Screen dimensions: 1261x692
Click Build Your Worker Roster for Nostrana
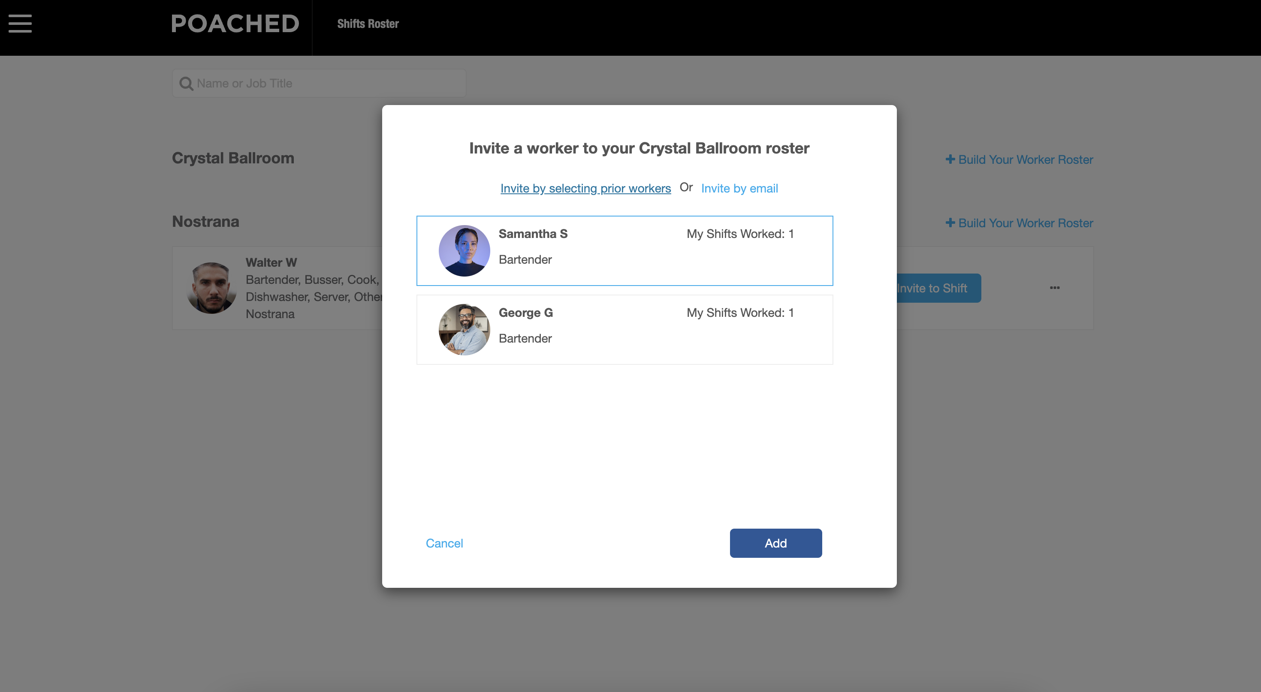(x=1025, y=223)
